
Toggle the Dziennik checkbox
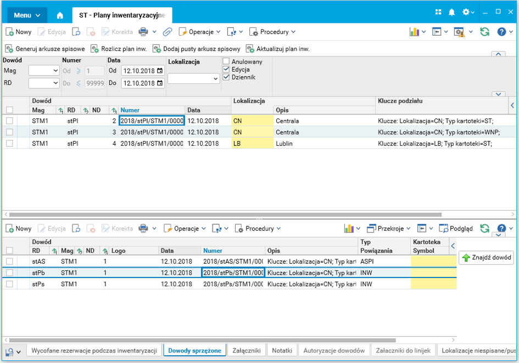tap(226, 77)
